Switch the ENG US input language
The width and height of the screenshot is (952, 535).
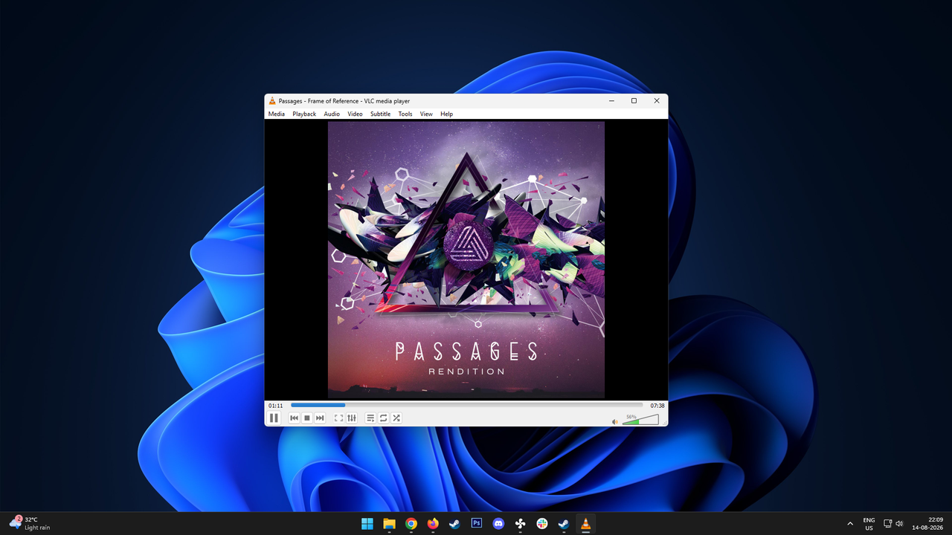click(x=869, y=524)
